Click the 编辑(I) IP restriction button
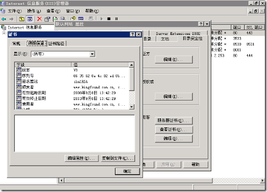This screenshot has height=192, width=267. point(174,96)
